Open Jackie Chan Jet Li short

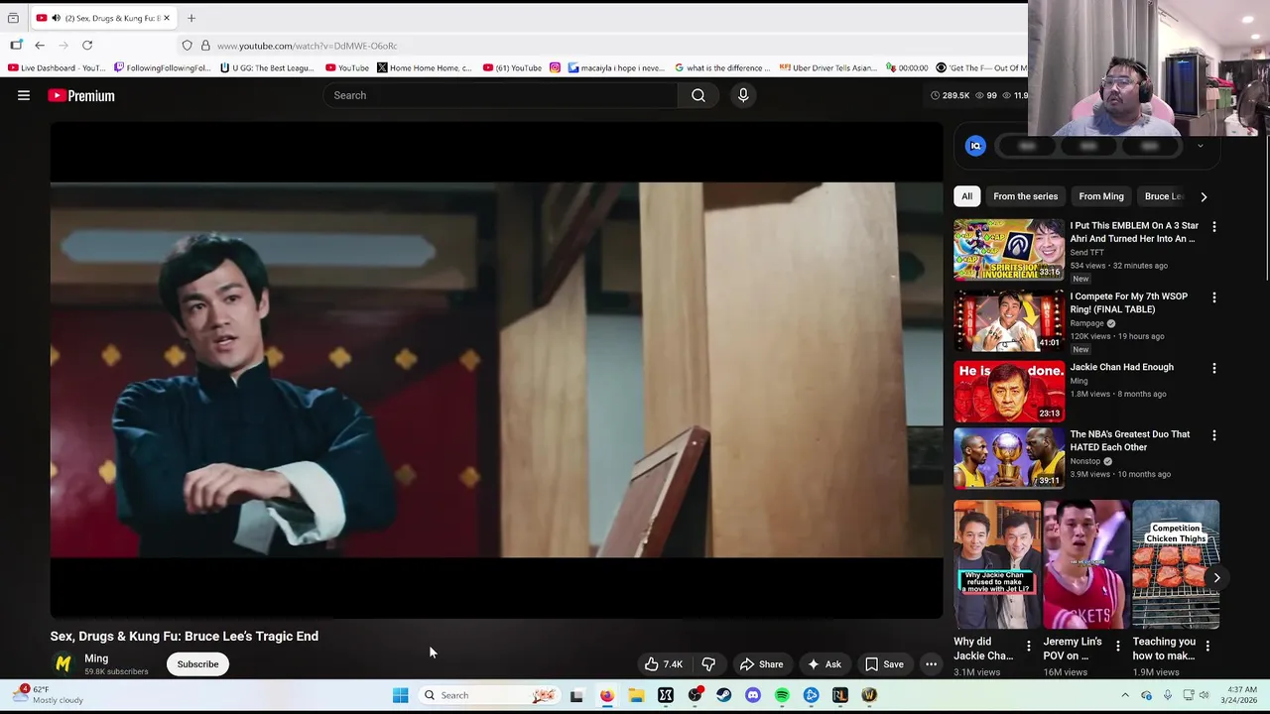point(997,564)
